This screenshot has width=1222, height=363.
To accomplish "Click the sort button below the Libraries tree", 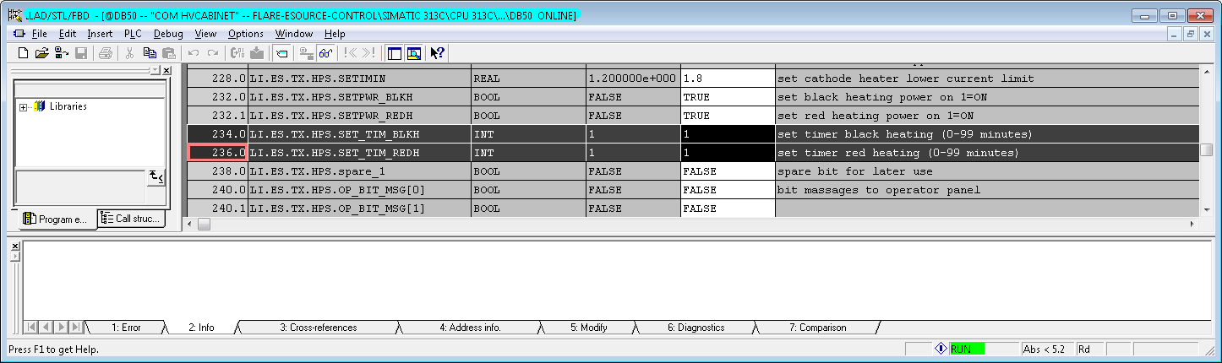I will pyautogui.click(x=155, y=176).
